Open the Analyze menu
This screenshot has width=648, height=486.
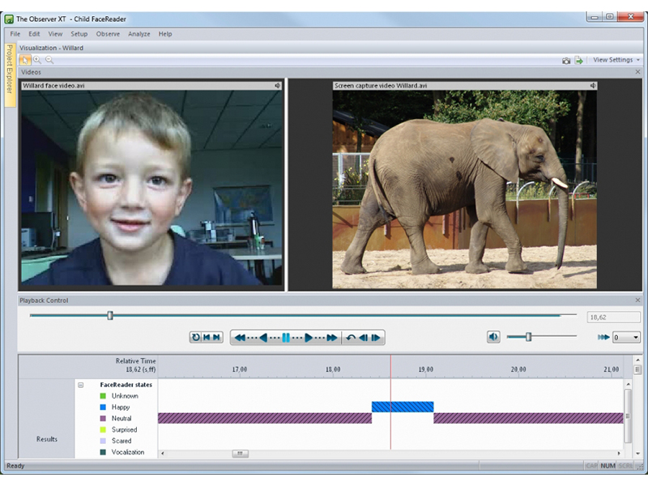139,34
